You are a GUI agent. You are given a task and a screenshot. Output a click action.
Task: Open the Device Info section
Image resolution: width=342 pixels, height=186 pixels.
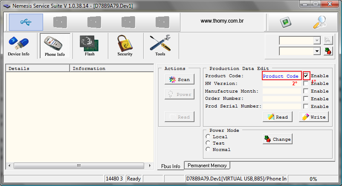18,46
